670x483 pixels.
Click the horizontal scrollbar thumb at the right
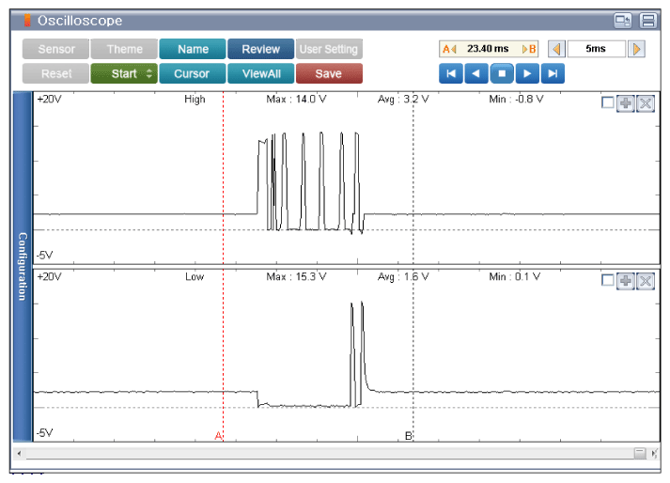(x=640, y=453)
